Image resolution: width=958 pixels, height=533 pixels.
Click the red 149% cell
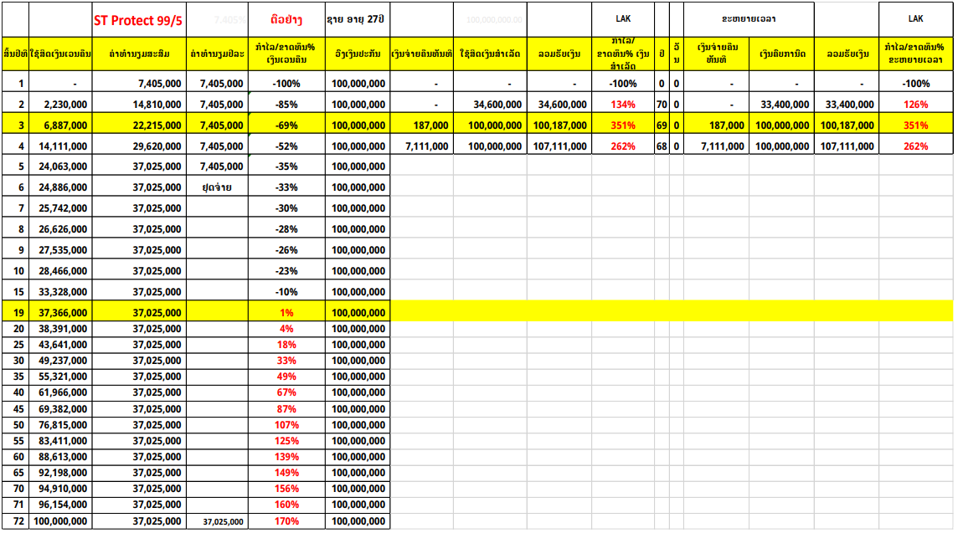[x=286, y=473]
